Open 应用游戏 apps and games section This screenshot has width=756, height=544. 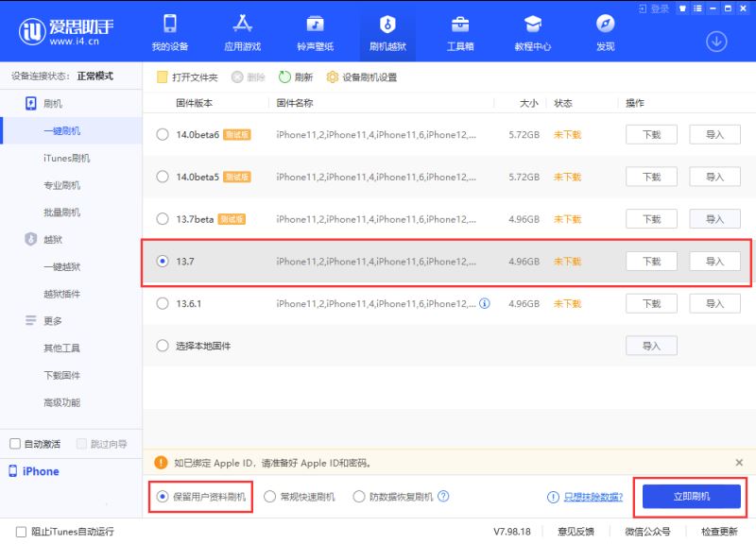(x=243, y=32)
